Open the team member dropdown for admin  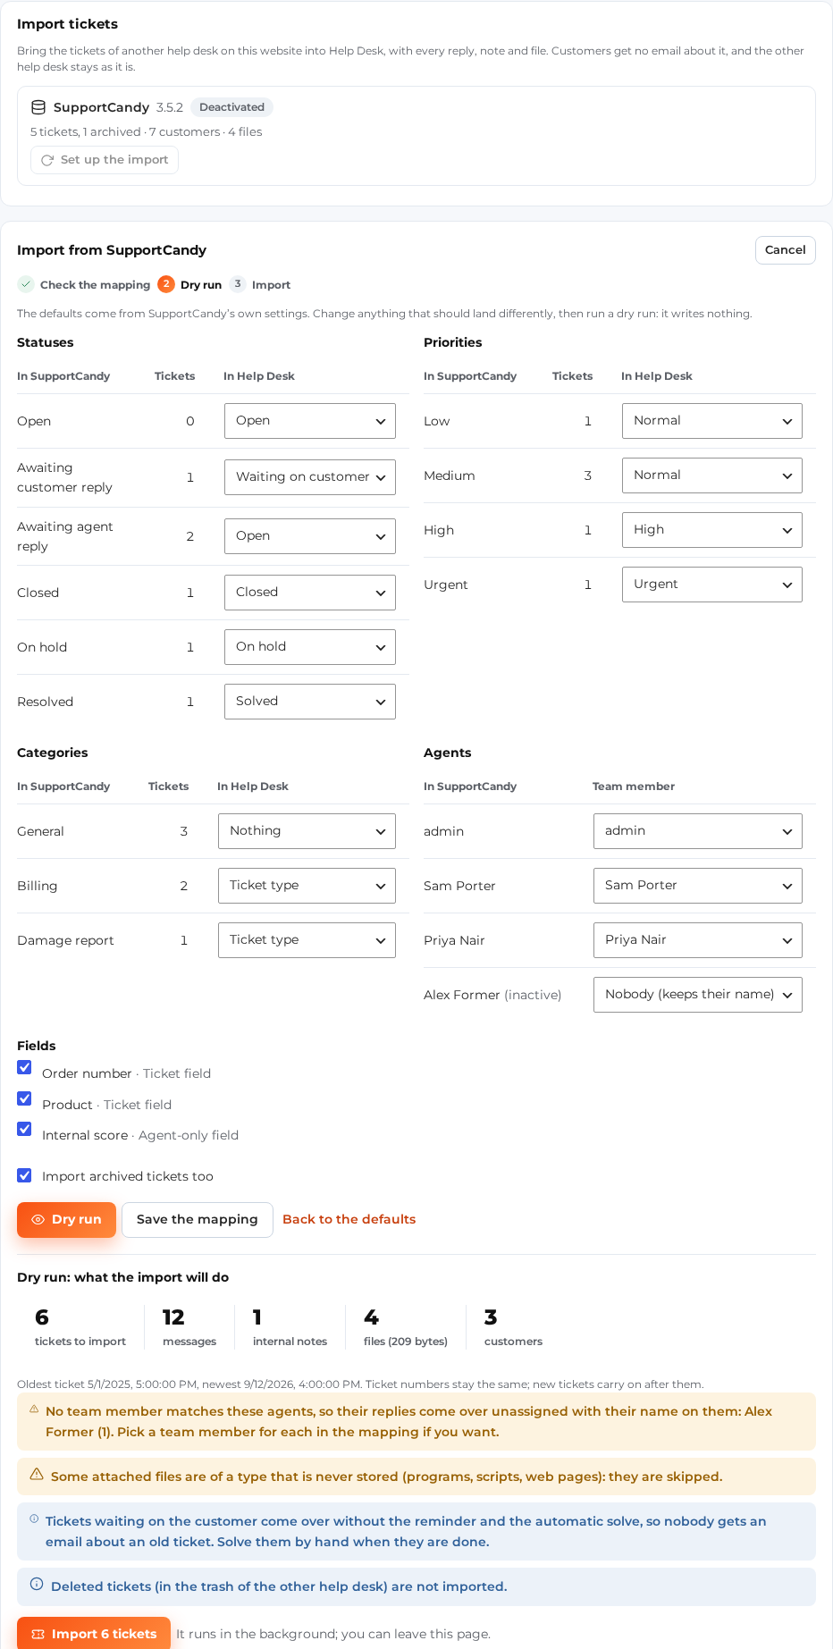pos(697,831)
